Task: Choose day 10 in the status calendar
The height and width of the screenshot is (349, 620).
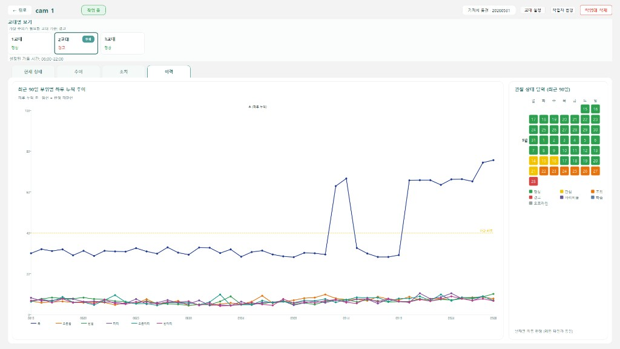Action: tap(564, 150)
